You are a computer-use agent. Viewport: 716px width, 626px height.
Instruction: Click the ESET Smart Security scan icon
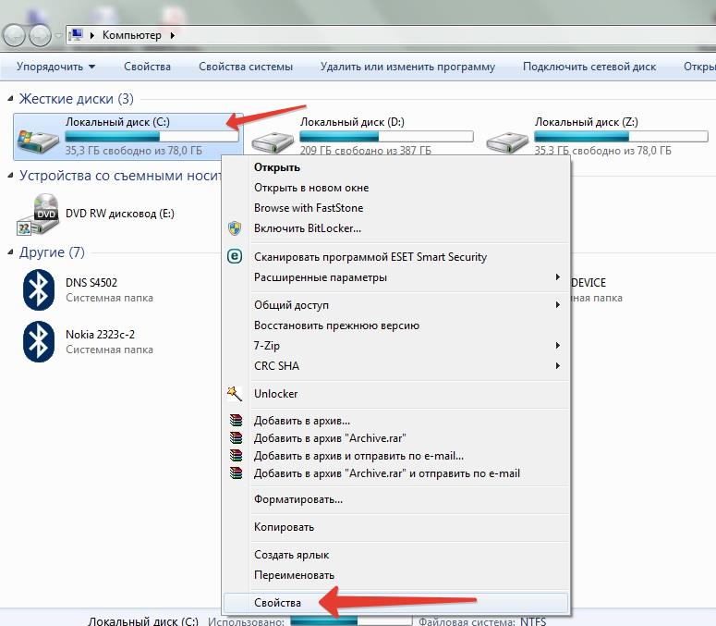pyautogui.click(x=235, y=257)
